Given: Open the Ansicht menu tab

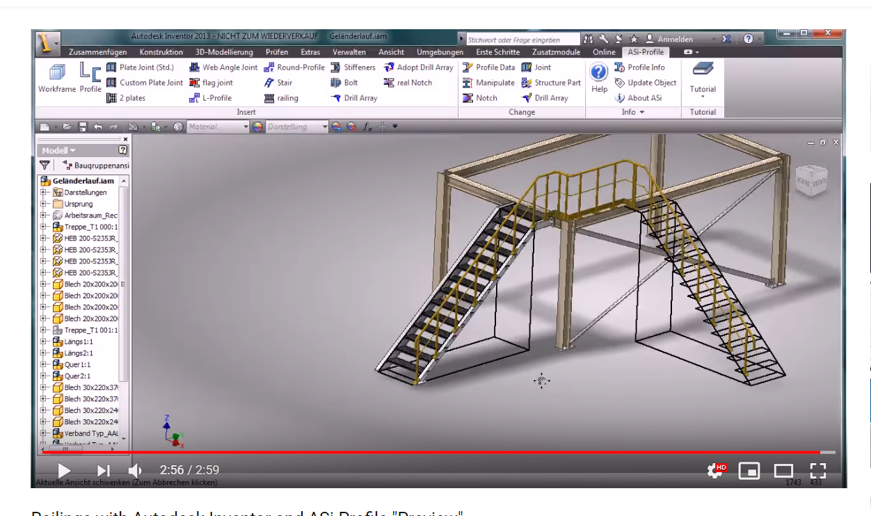Looking at the screenshot, I should pos(390,52).
